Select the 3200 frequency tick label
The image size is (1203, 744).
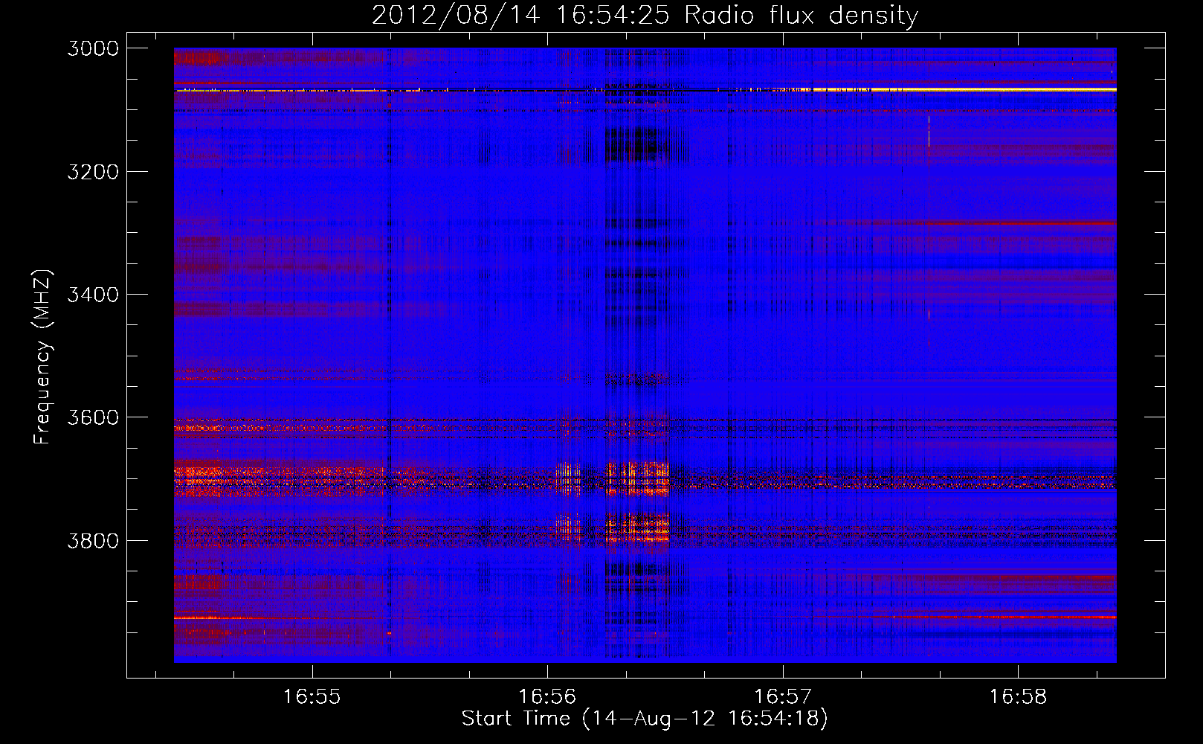click(x=93, y=172)
